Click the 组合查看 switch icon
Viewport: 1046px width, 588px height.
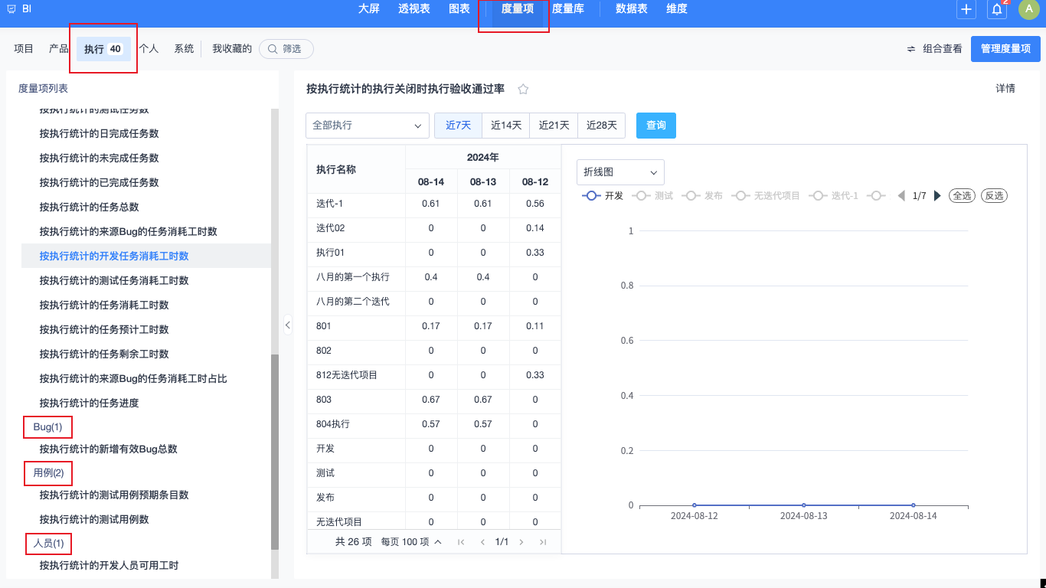(x=911, y=49)
